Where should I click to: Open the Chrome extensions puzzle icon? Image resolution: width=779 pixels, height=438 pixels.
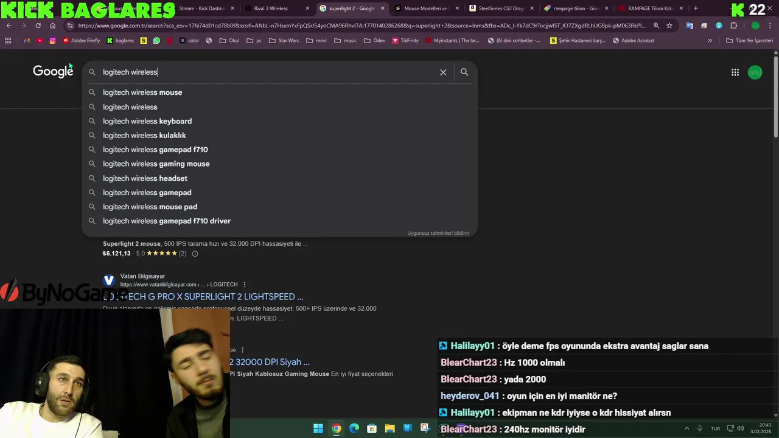click(x=733, y=26)
